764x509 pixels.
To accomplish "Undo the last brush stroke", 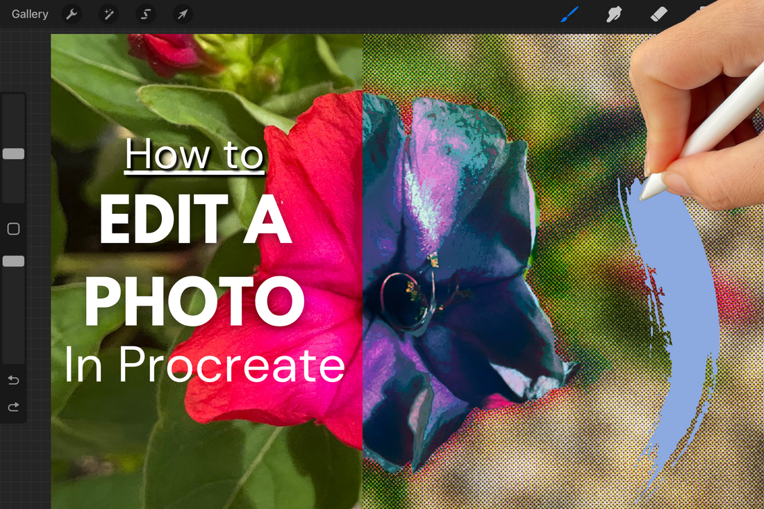I will 13,380.
